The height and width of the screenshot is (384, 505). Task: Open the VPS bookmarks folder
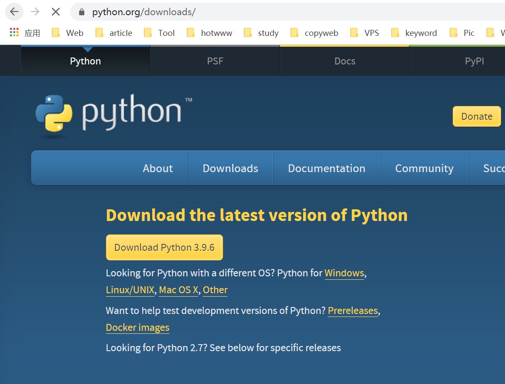[364, 33]
